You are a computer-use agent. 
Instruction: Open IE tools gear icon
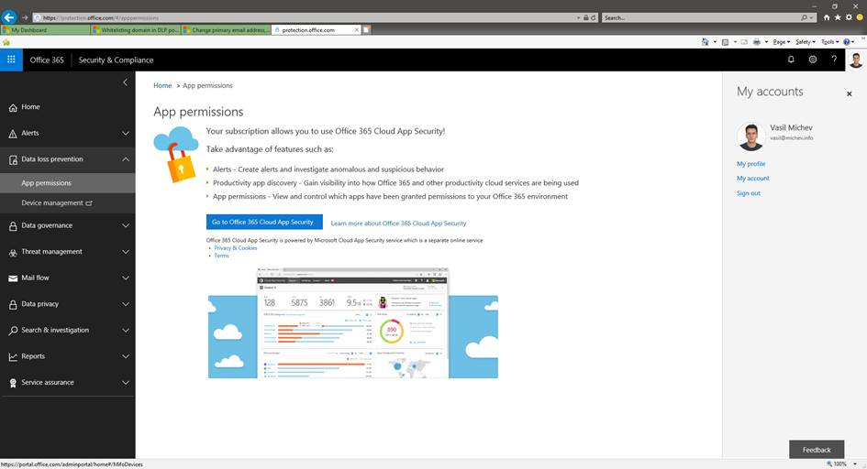tap(849, 17)
